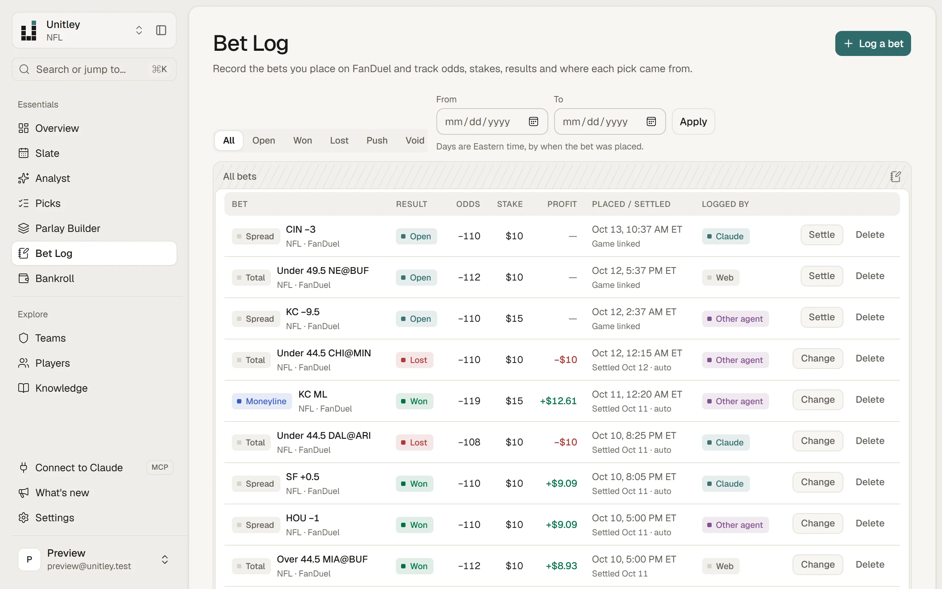Open the Settings gear icon
Image resolution: width=942 pixels, height=589 pixels.
pos(23,518)
